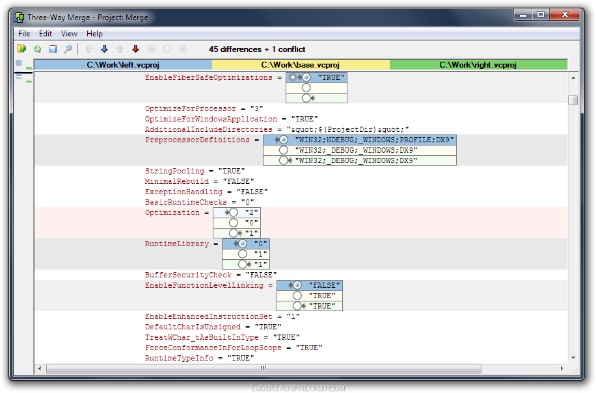Choose Optimization value "1" radio
This screenshot has width=596, height=393.
pos(234,233)
